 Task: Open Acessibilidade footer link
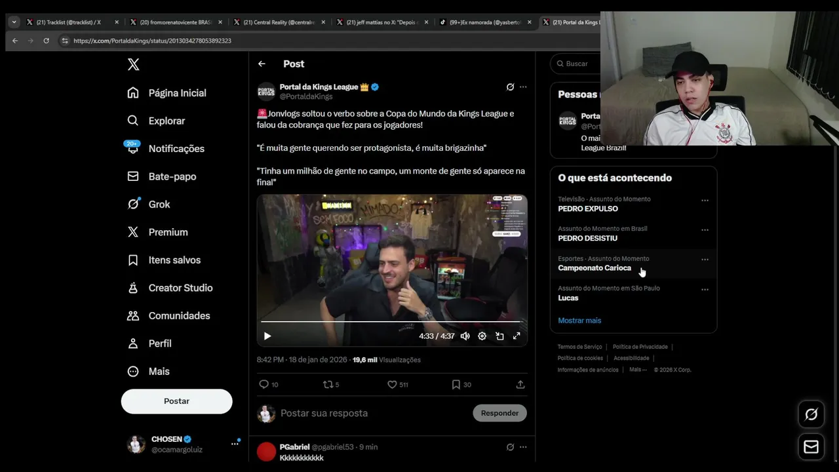coord(631,358)
